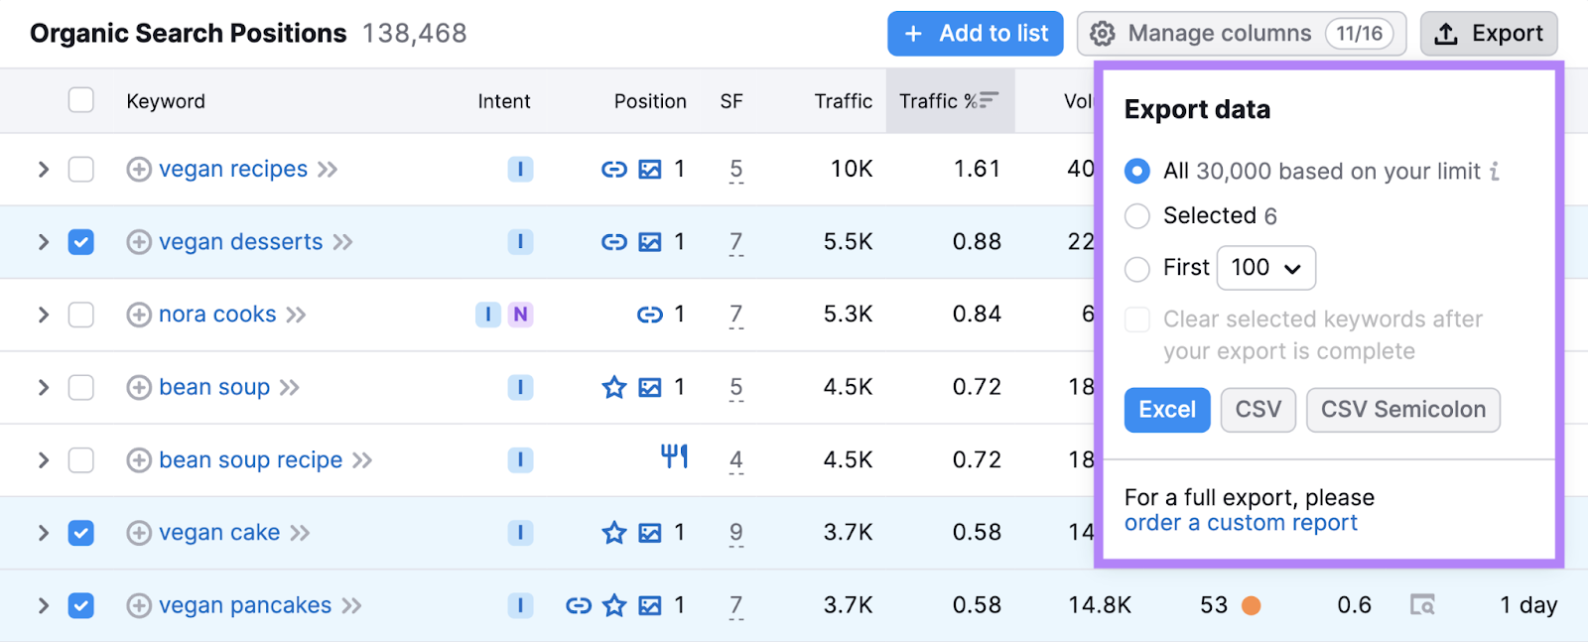Click the orange difficulty dot for vegan pancakes
This screenshot has width=1588, height=642.
pos(1251,605)
